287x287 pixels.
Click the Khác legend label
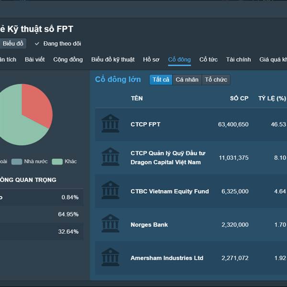coord(71,162)
